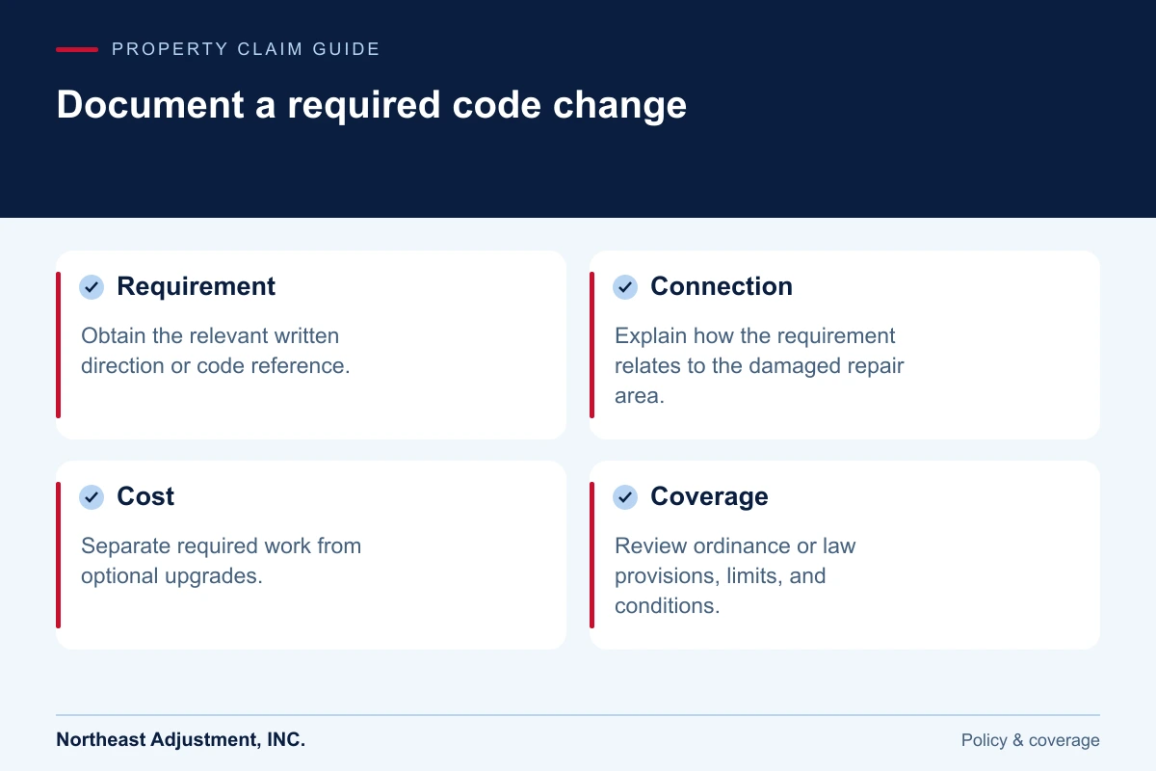Select the Cost card heading
Screen dimensions: 1156x771
pyautogui.click(x=145, y=496)
